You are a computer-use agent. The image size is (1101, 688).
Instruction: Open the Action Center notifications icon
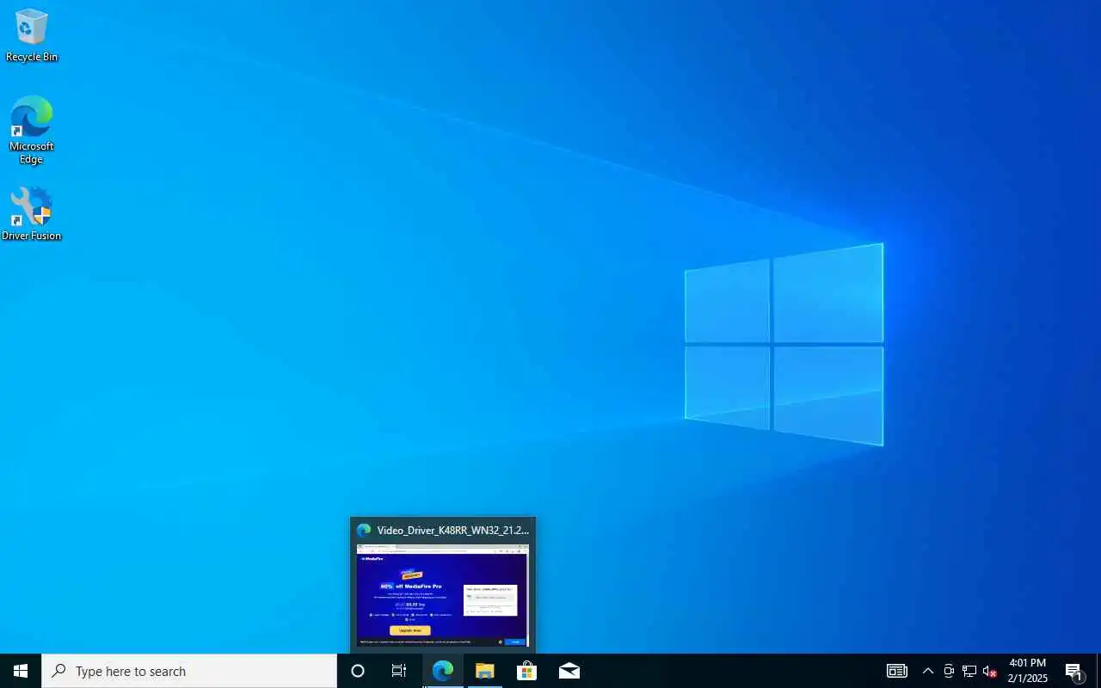tap(1074, 671)
